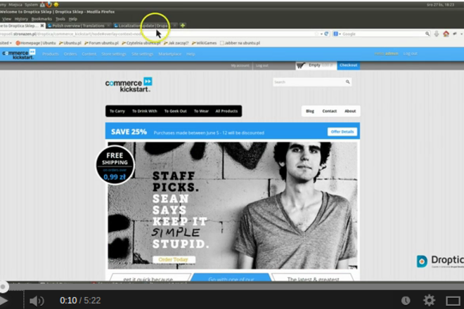Image resolution: width=464 pixels, height=309 pixels.
Task: Open new tab with green plus icon
Action: [183, 25]
